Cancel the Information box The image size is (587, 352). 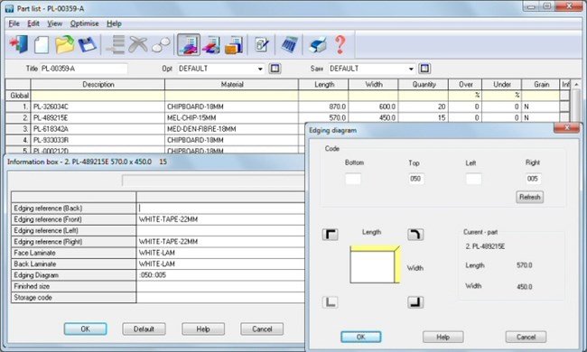[262, 329]
